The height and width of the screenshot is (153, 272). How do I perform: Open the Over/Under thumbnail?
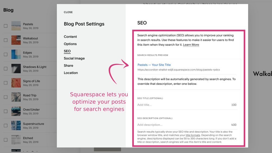click(16, 111)
